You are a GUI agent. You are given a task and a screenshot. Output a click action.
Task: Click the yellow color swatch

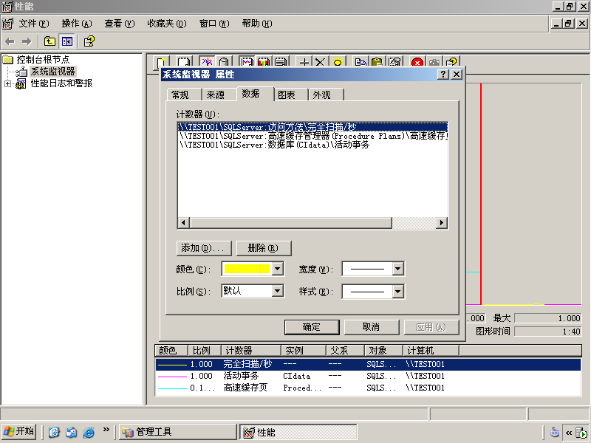point(247,269)
